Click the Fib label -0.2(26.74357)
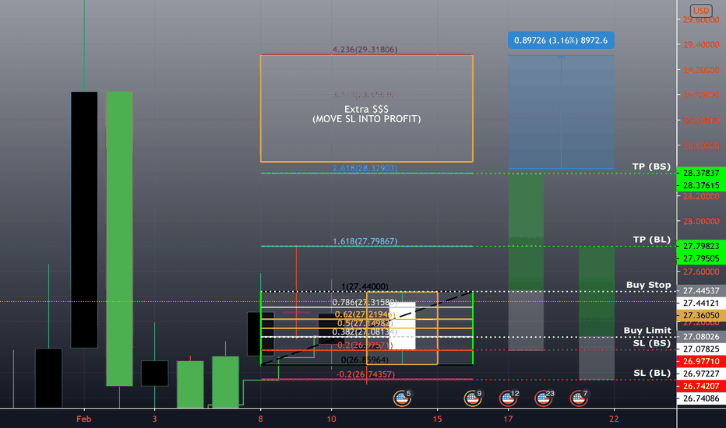The image size is (726, 428). tap(365, 374)
